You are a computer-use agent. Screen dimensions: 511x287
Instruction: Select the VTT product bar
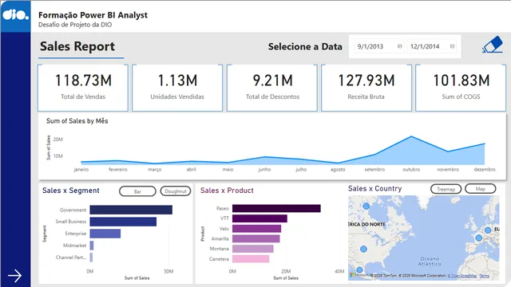pyautogui.click(x=259, y=218)
